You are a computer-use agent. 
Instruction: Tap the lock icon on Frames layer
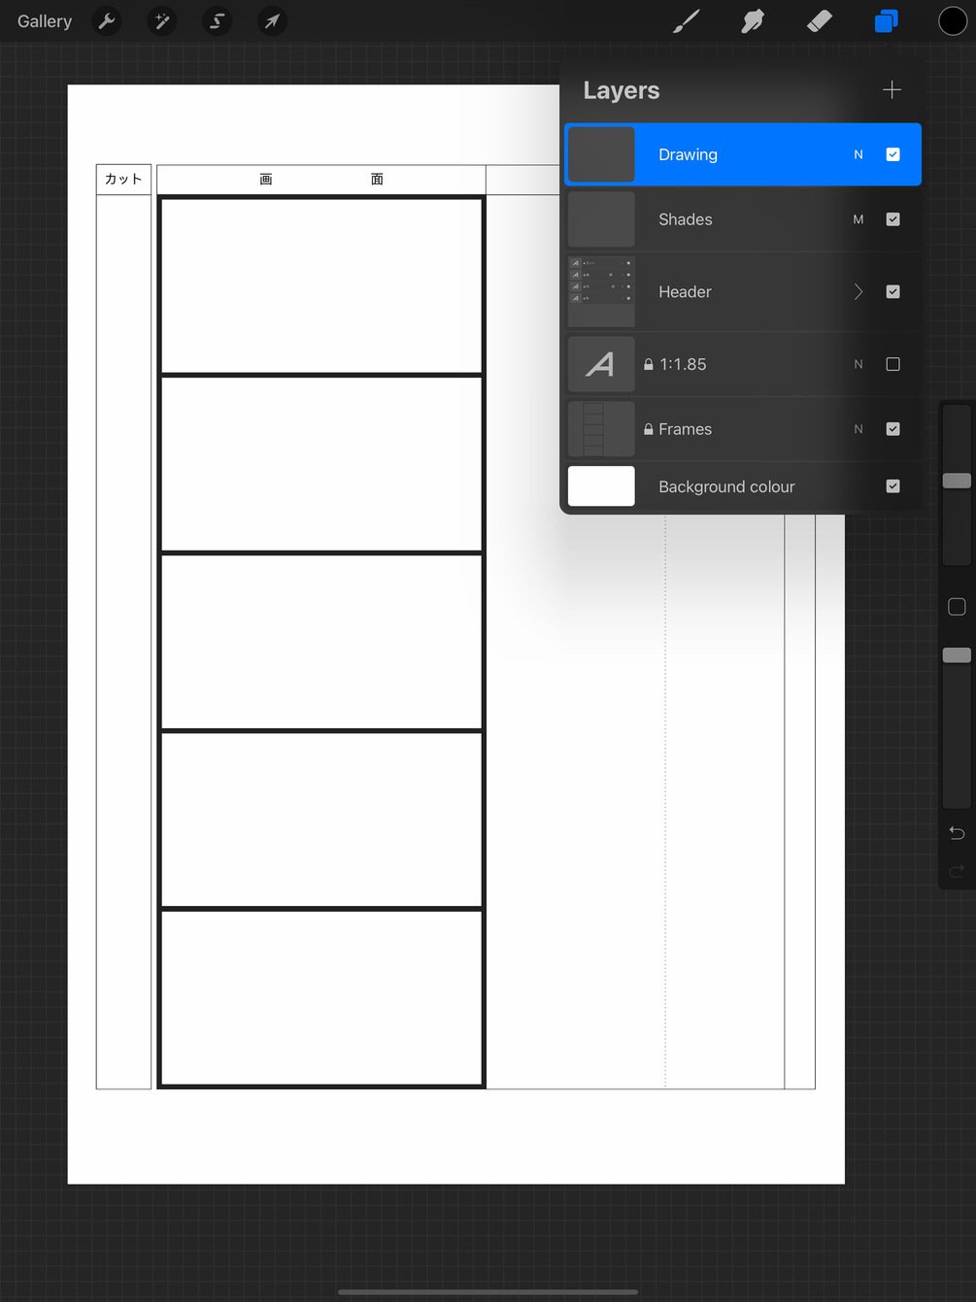tap(649, 429)
